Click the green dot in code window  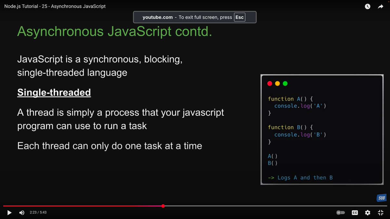pyautogui.click(x=285, y=83)
